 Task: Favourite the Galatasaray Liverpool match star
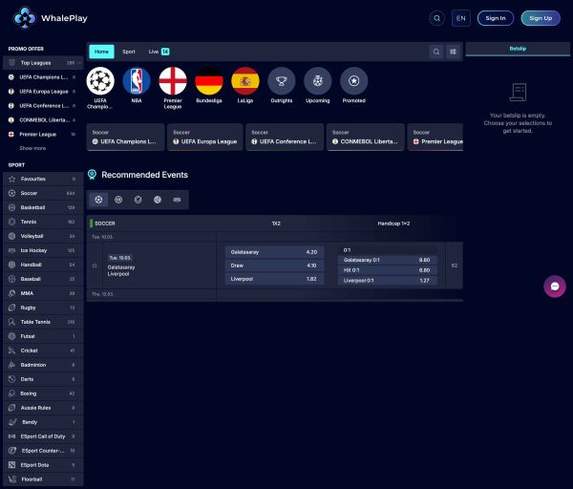pyautogui.click(x=95, y=266)
